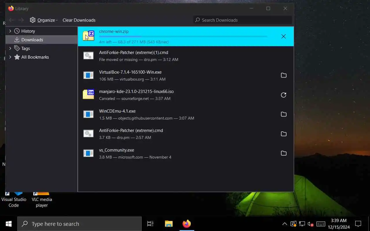Select the chrome-win.zip file name
The height and width of the screenshot is (231, 370).
point(114,31)
